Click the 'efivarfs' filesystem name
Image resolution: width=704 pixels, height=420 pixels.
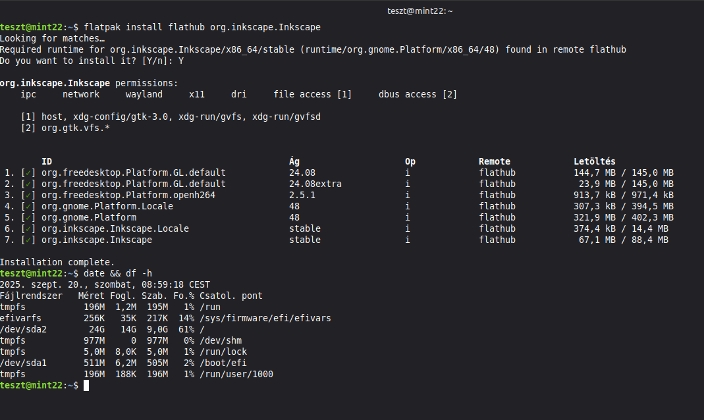tap(20, 318)
